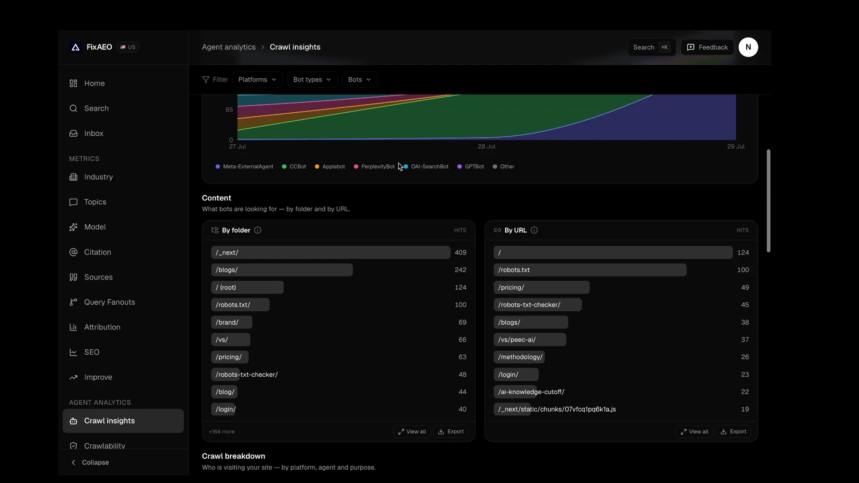859x483 pixels.
Task: Open the Bot types filter dropdown
Action: pos(312,79)
